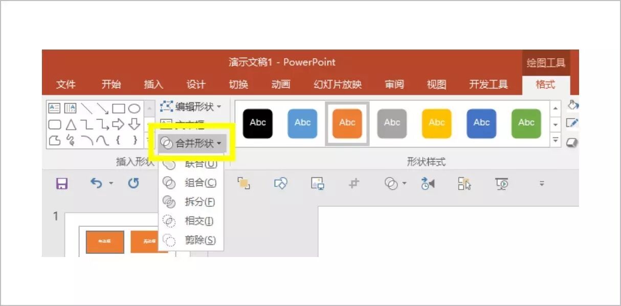Expand the undo history dropdown arrow
This screenshot has width=621, height=306.
pos(111,183)
